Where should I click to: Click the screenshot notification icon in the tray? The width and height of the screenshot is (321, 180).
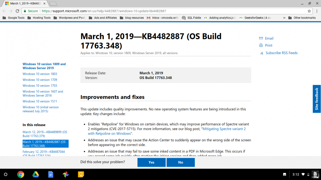285,175
